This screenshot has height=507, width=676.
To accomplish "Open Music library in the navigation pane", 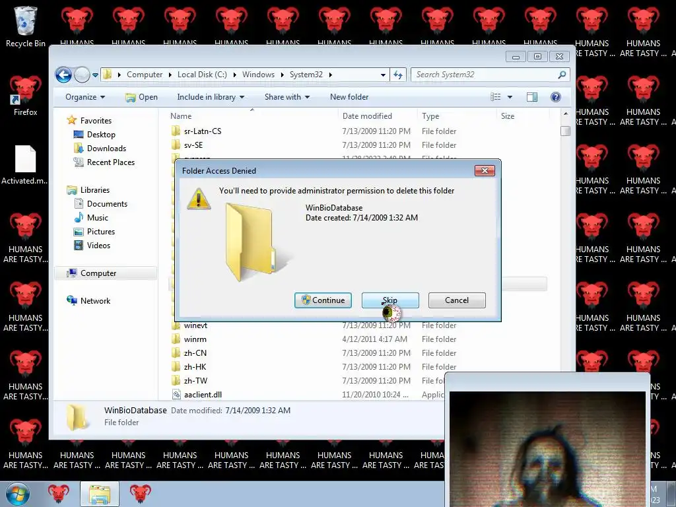I will coord(91,218).
